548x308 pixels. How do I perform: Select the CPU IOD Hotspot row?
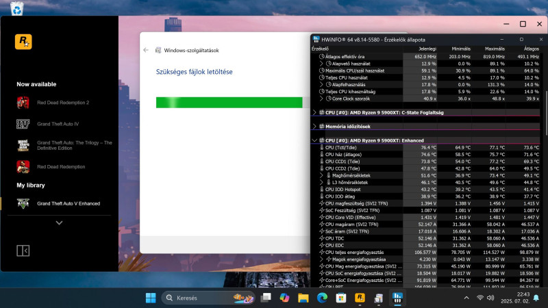click(x=425, y=190)
